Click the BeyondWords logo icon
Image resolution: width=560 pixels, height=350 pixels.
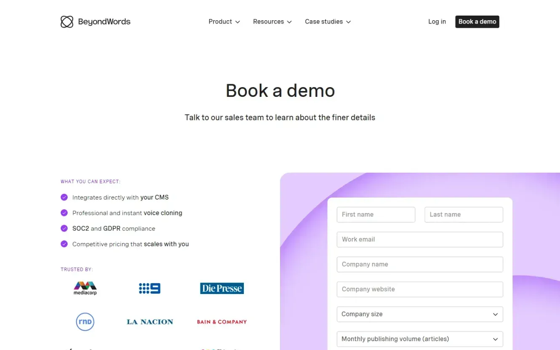click(67, 22)
